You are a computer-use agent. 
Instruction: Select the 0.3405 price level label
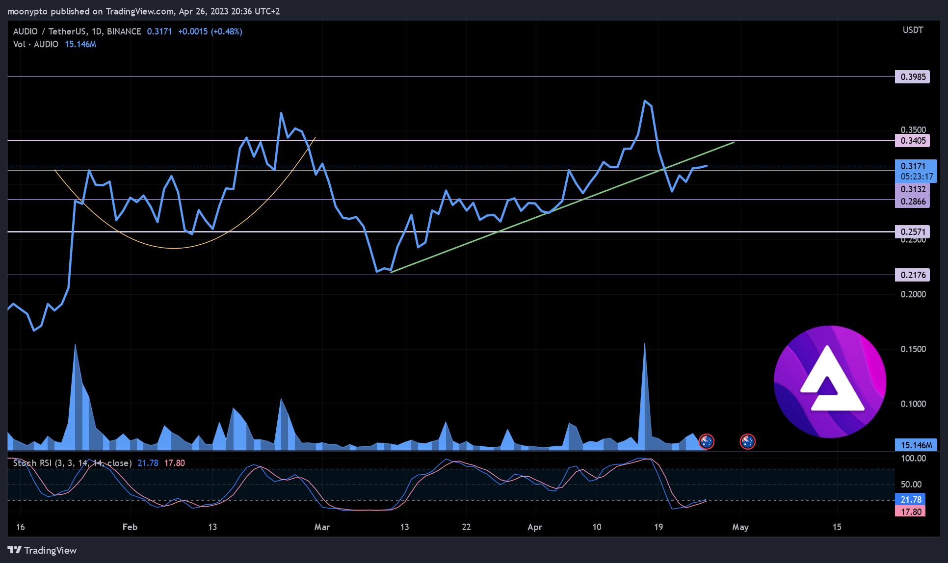pyautogui.click(x=913, y=141)
